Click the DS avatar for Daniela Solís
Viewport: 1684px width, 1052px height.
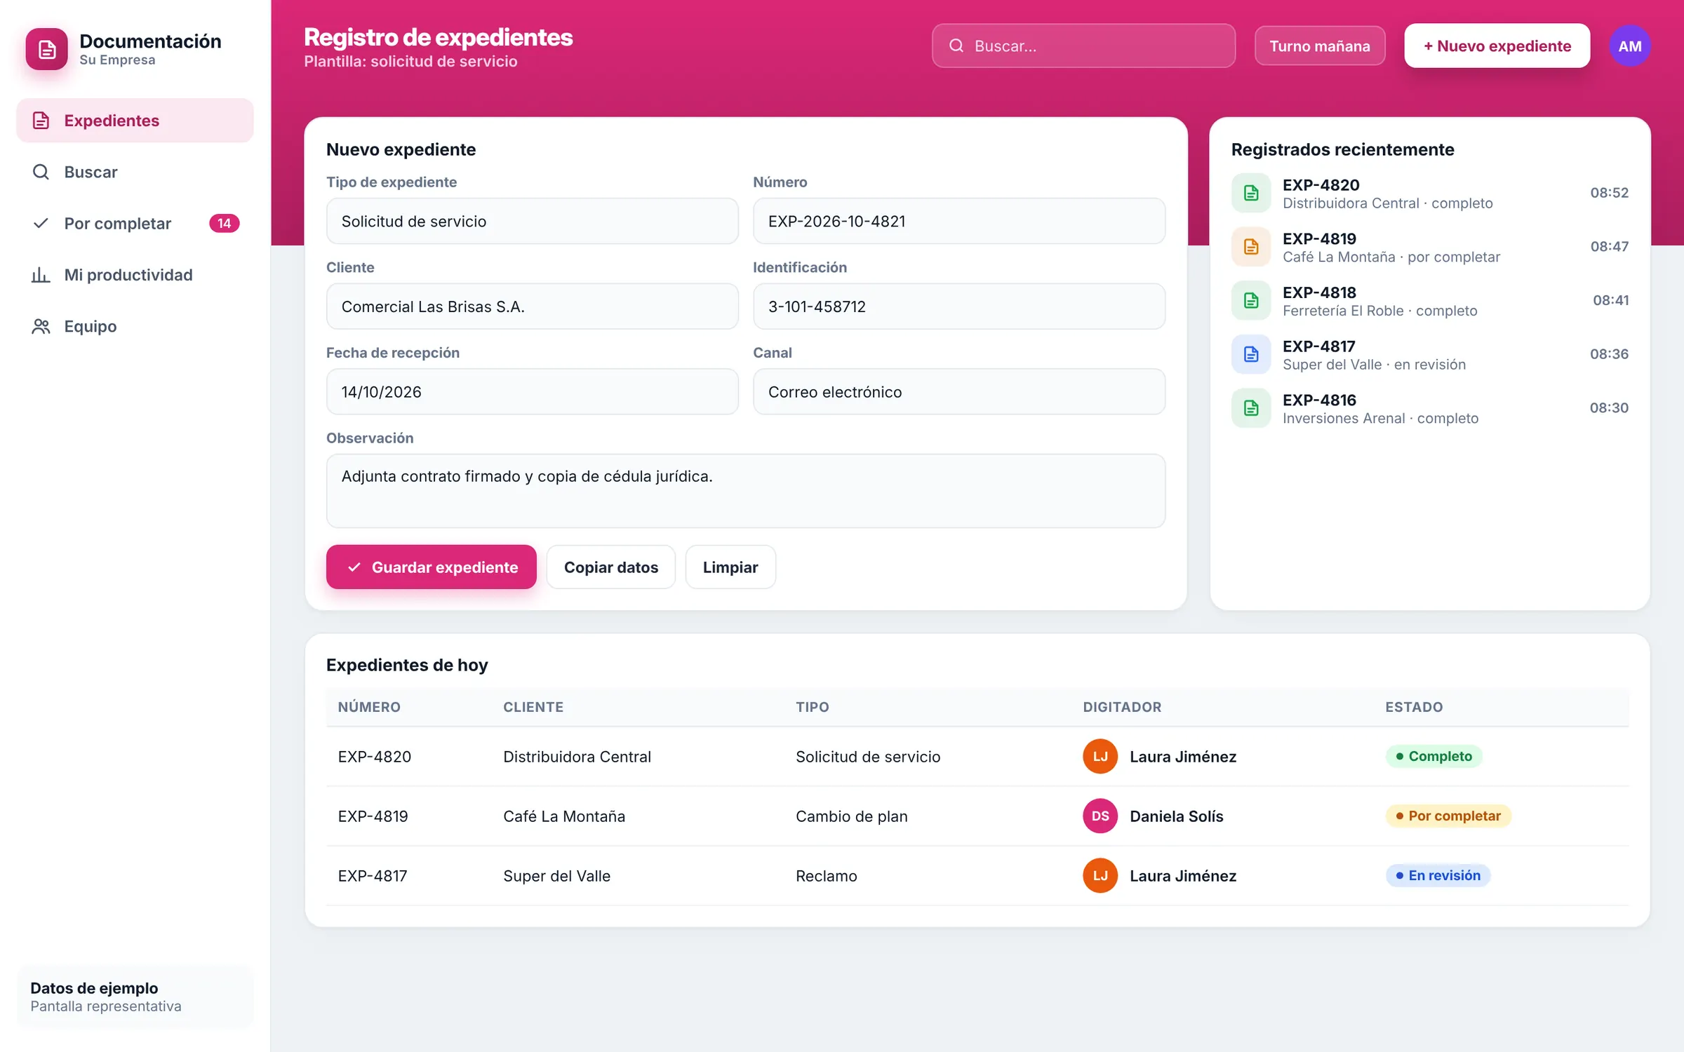click(x=1100, y=816)
